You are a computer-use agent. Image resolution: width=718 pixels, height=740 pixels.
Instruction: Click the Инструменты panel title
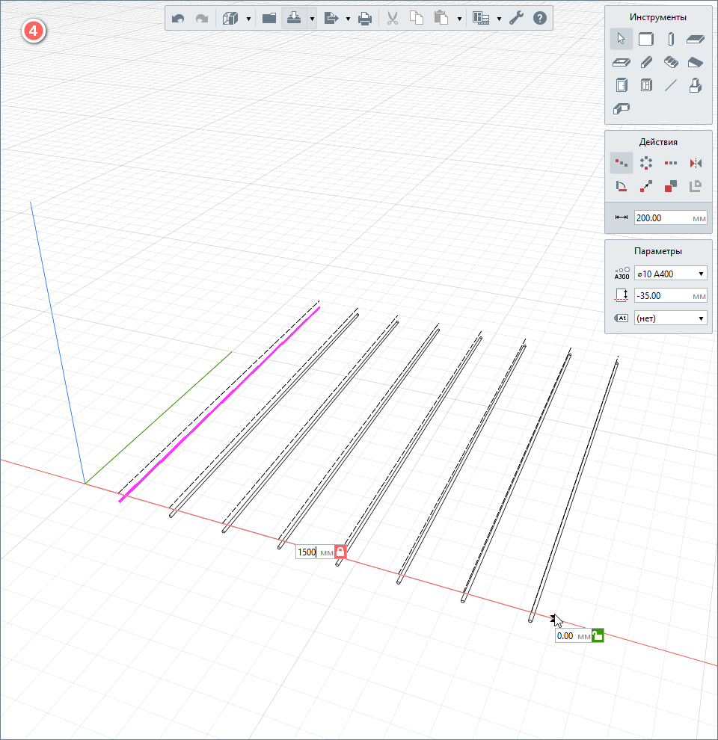(x=657, y=17)
